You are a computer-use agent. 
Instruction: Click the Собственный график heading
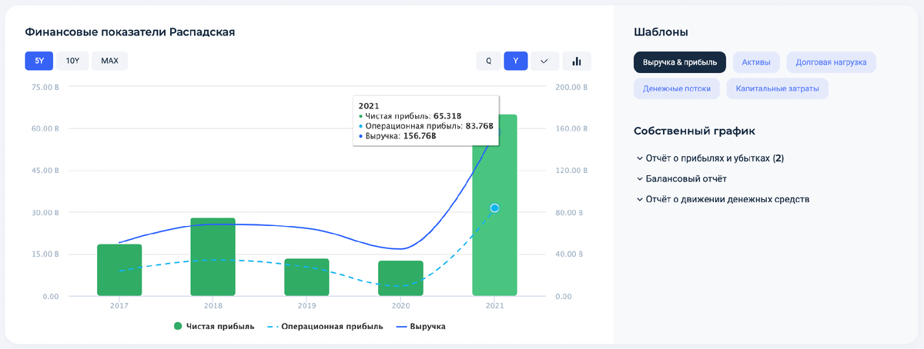(695, 131)
